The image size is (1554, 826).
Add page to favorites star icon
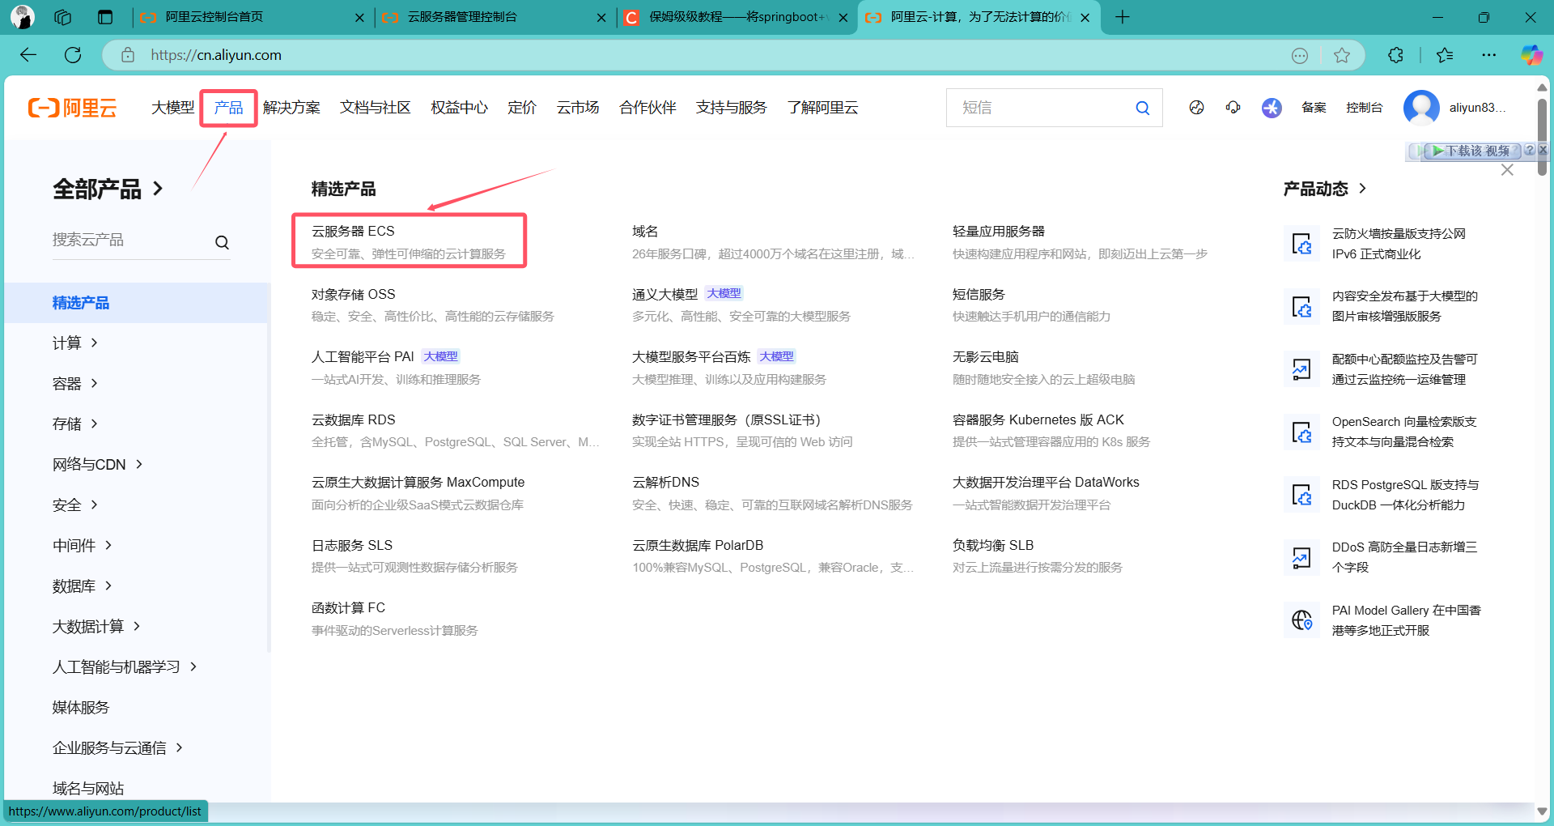click(1342, 55)
